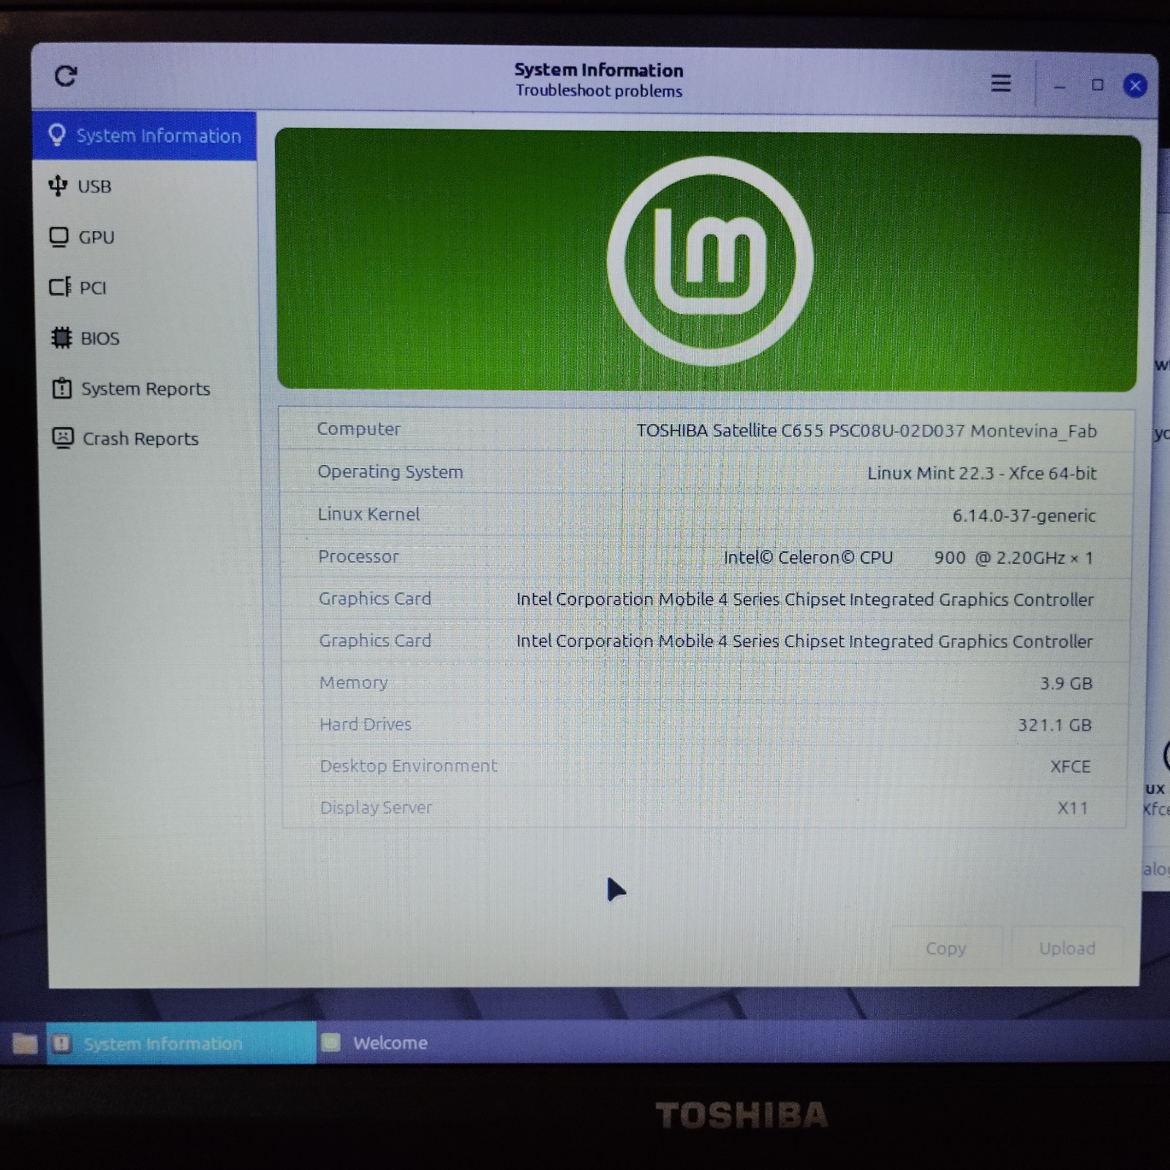Screen dimensions: 1170x1170
Task: Click the BIOS chip icon
Action: [61, 337]
